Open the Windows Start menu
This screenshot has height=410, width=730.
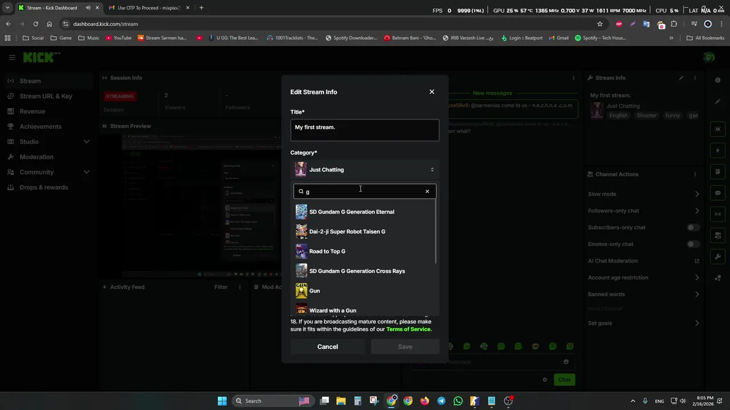click(222, 401)
